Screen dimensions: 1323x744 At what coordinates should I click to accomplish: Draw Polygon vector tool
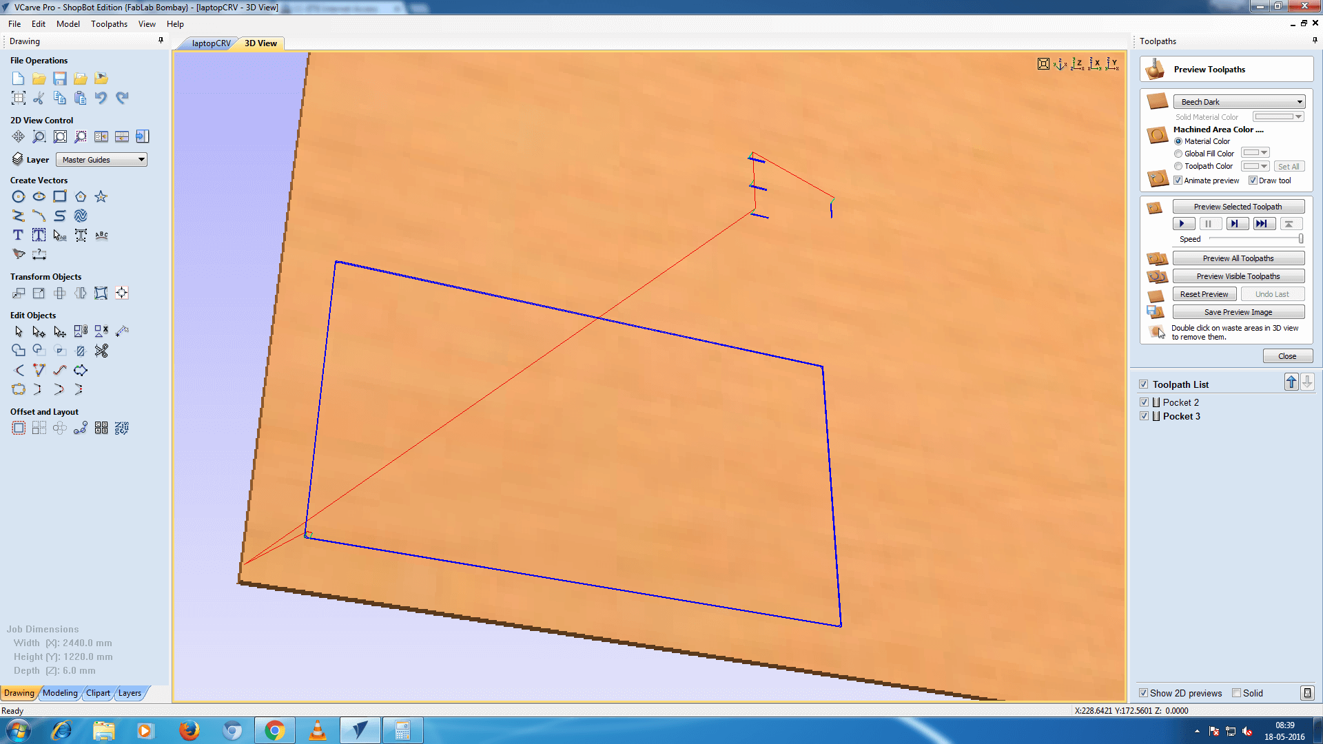coord(81,196)
